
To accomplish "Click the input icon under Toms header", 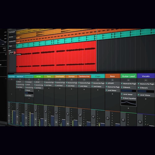I will pos(49,80).
